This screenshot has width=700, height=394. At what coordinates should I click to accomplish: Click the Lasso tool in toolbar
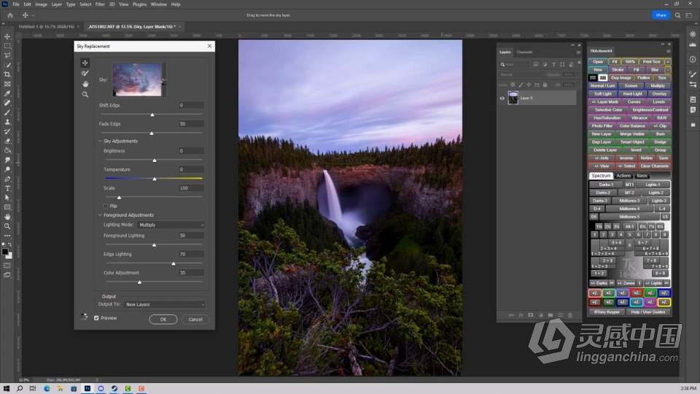(7, 55)
